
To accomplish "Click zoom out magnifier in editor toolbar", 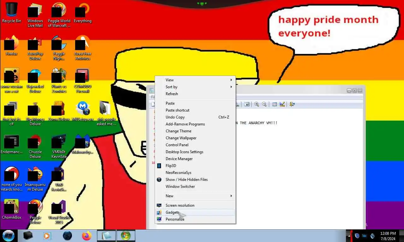I will (x=264, y=104).
